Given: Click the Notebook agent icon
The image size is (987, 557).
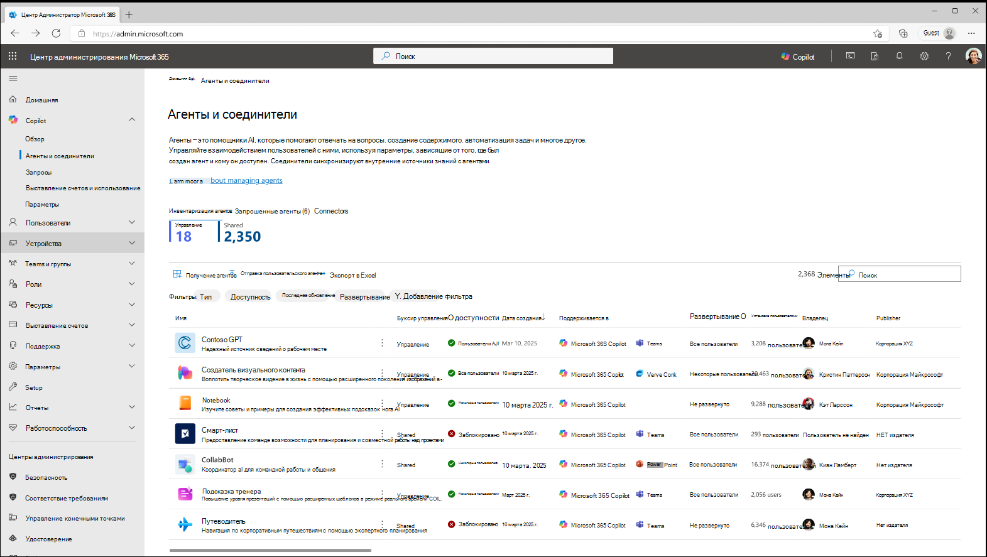Looking at the screenshot, I should coord(185,403).
